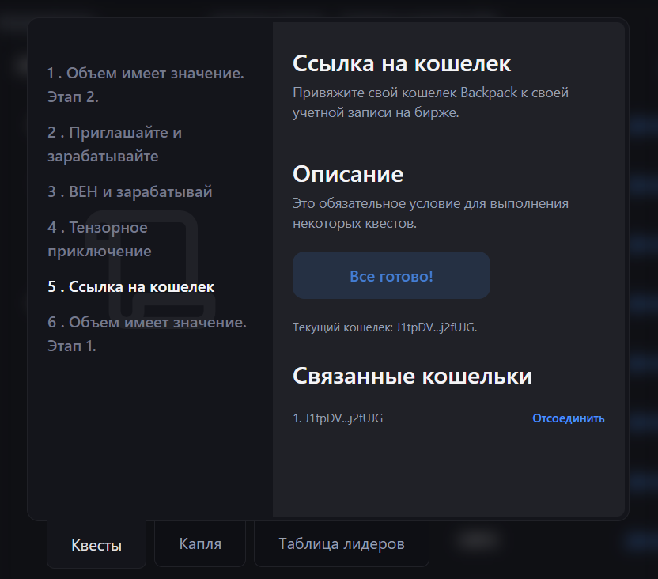658x579 pixels.
Task: Select quest 2 Приглашайте и зарабатывайте
Action: coord(115,144)
